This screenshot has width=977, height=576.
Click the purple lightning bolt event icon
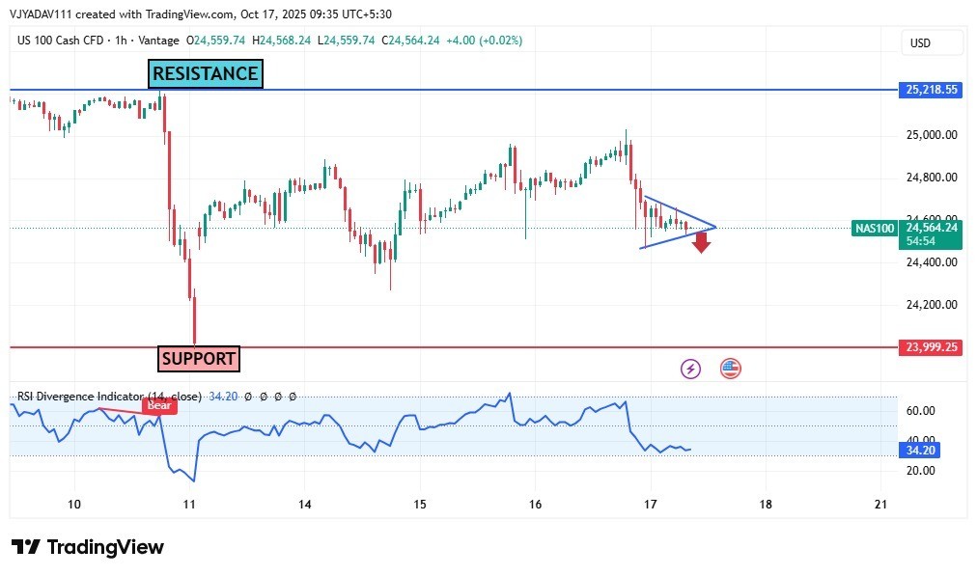(690, 369)
